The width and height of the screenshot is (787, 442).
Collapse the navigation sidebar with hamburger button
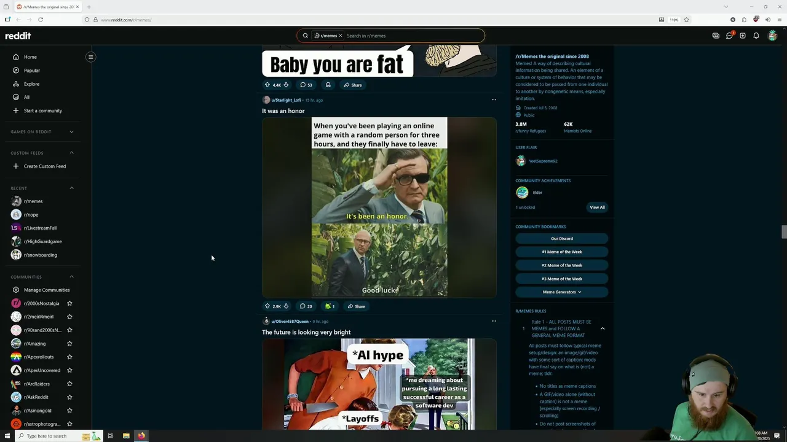click(90, 57)
